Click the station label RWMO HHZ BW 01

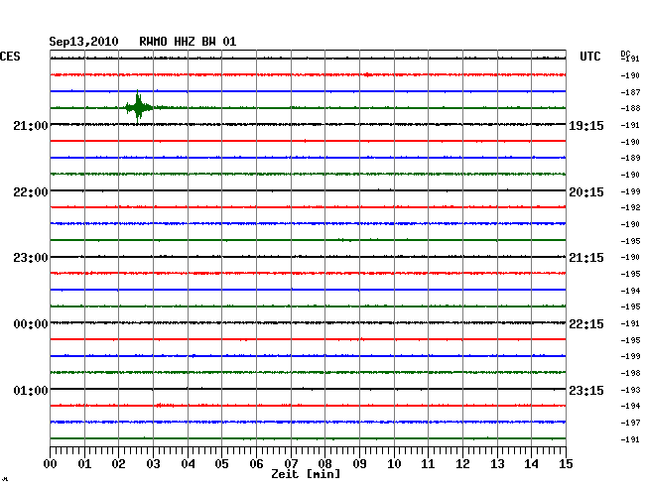[188, 42]
